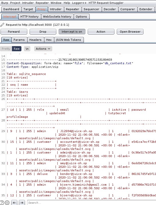Open the Intruder menu in menu bar
Viewport: 156px width, 205px height.
point(28,3)
